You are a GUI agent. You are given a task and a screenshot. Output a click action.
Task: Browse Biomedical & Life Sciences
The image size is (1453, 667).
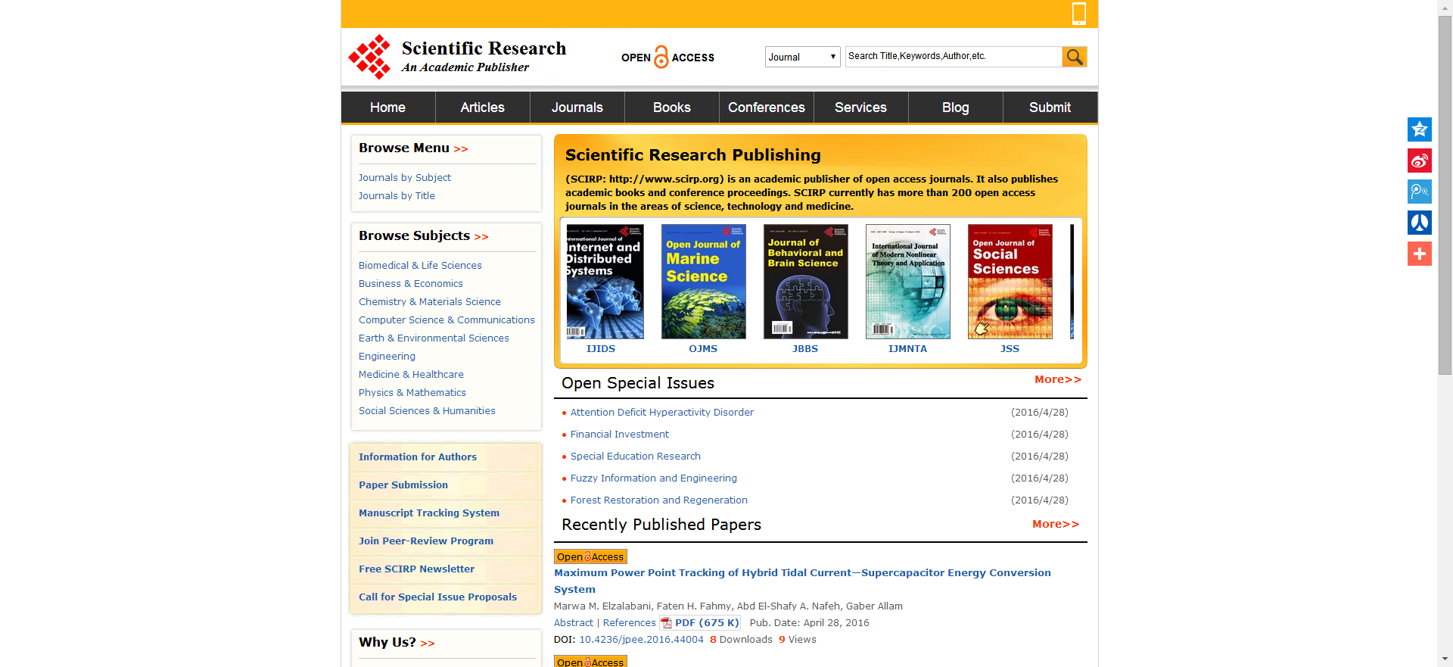click(x=420, y=266)
